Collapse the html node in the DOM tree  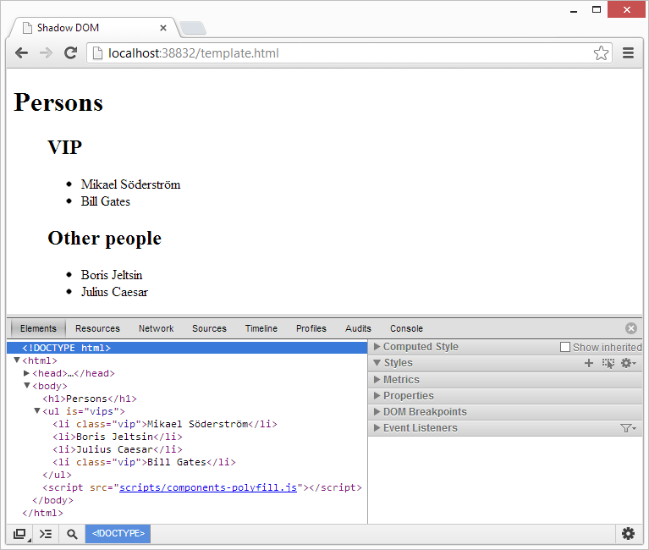(x=17, y=360)
